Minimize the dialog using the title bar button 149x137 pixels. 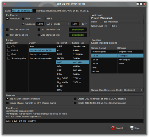pos(137,4)
